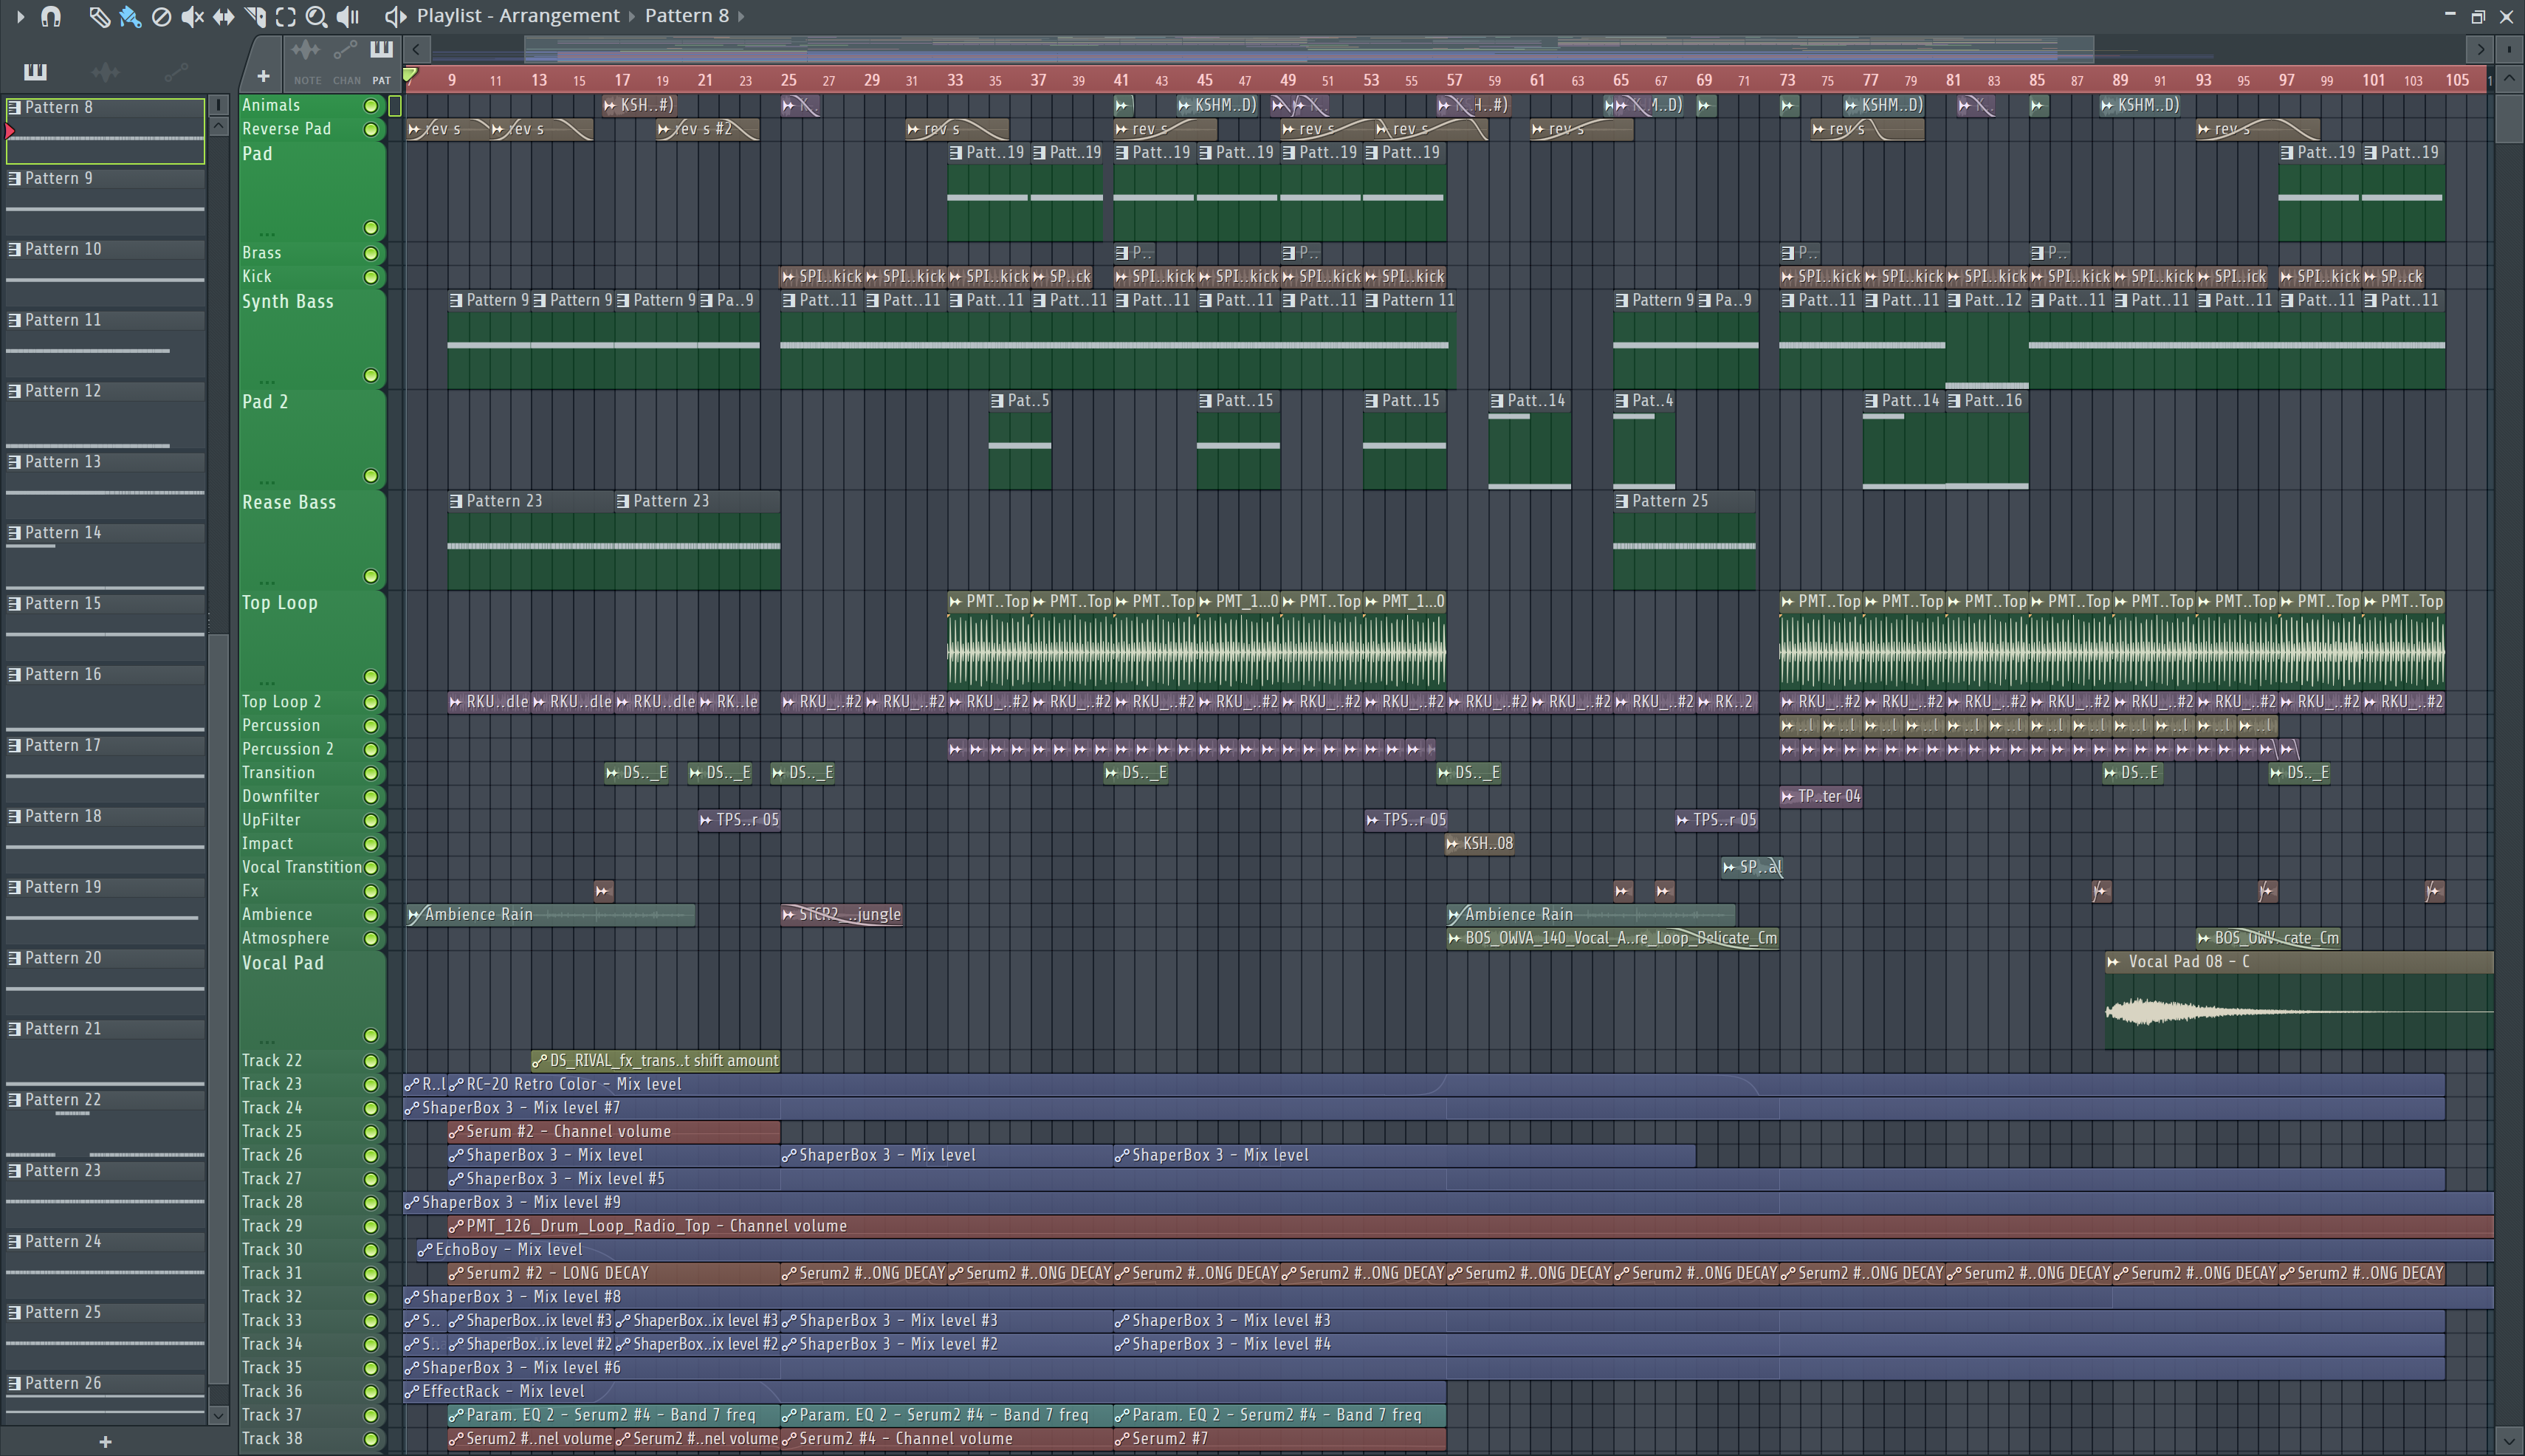Mute the Vocal Pad track
Screen dimensions: 2525x1456
[371, 1035]
